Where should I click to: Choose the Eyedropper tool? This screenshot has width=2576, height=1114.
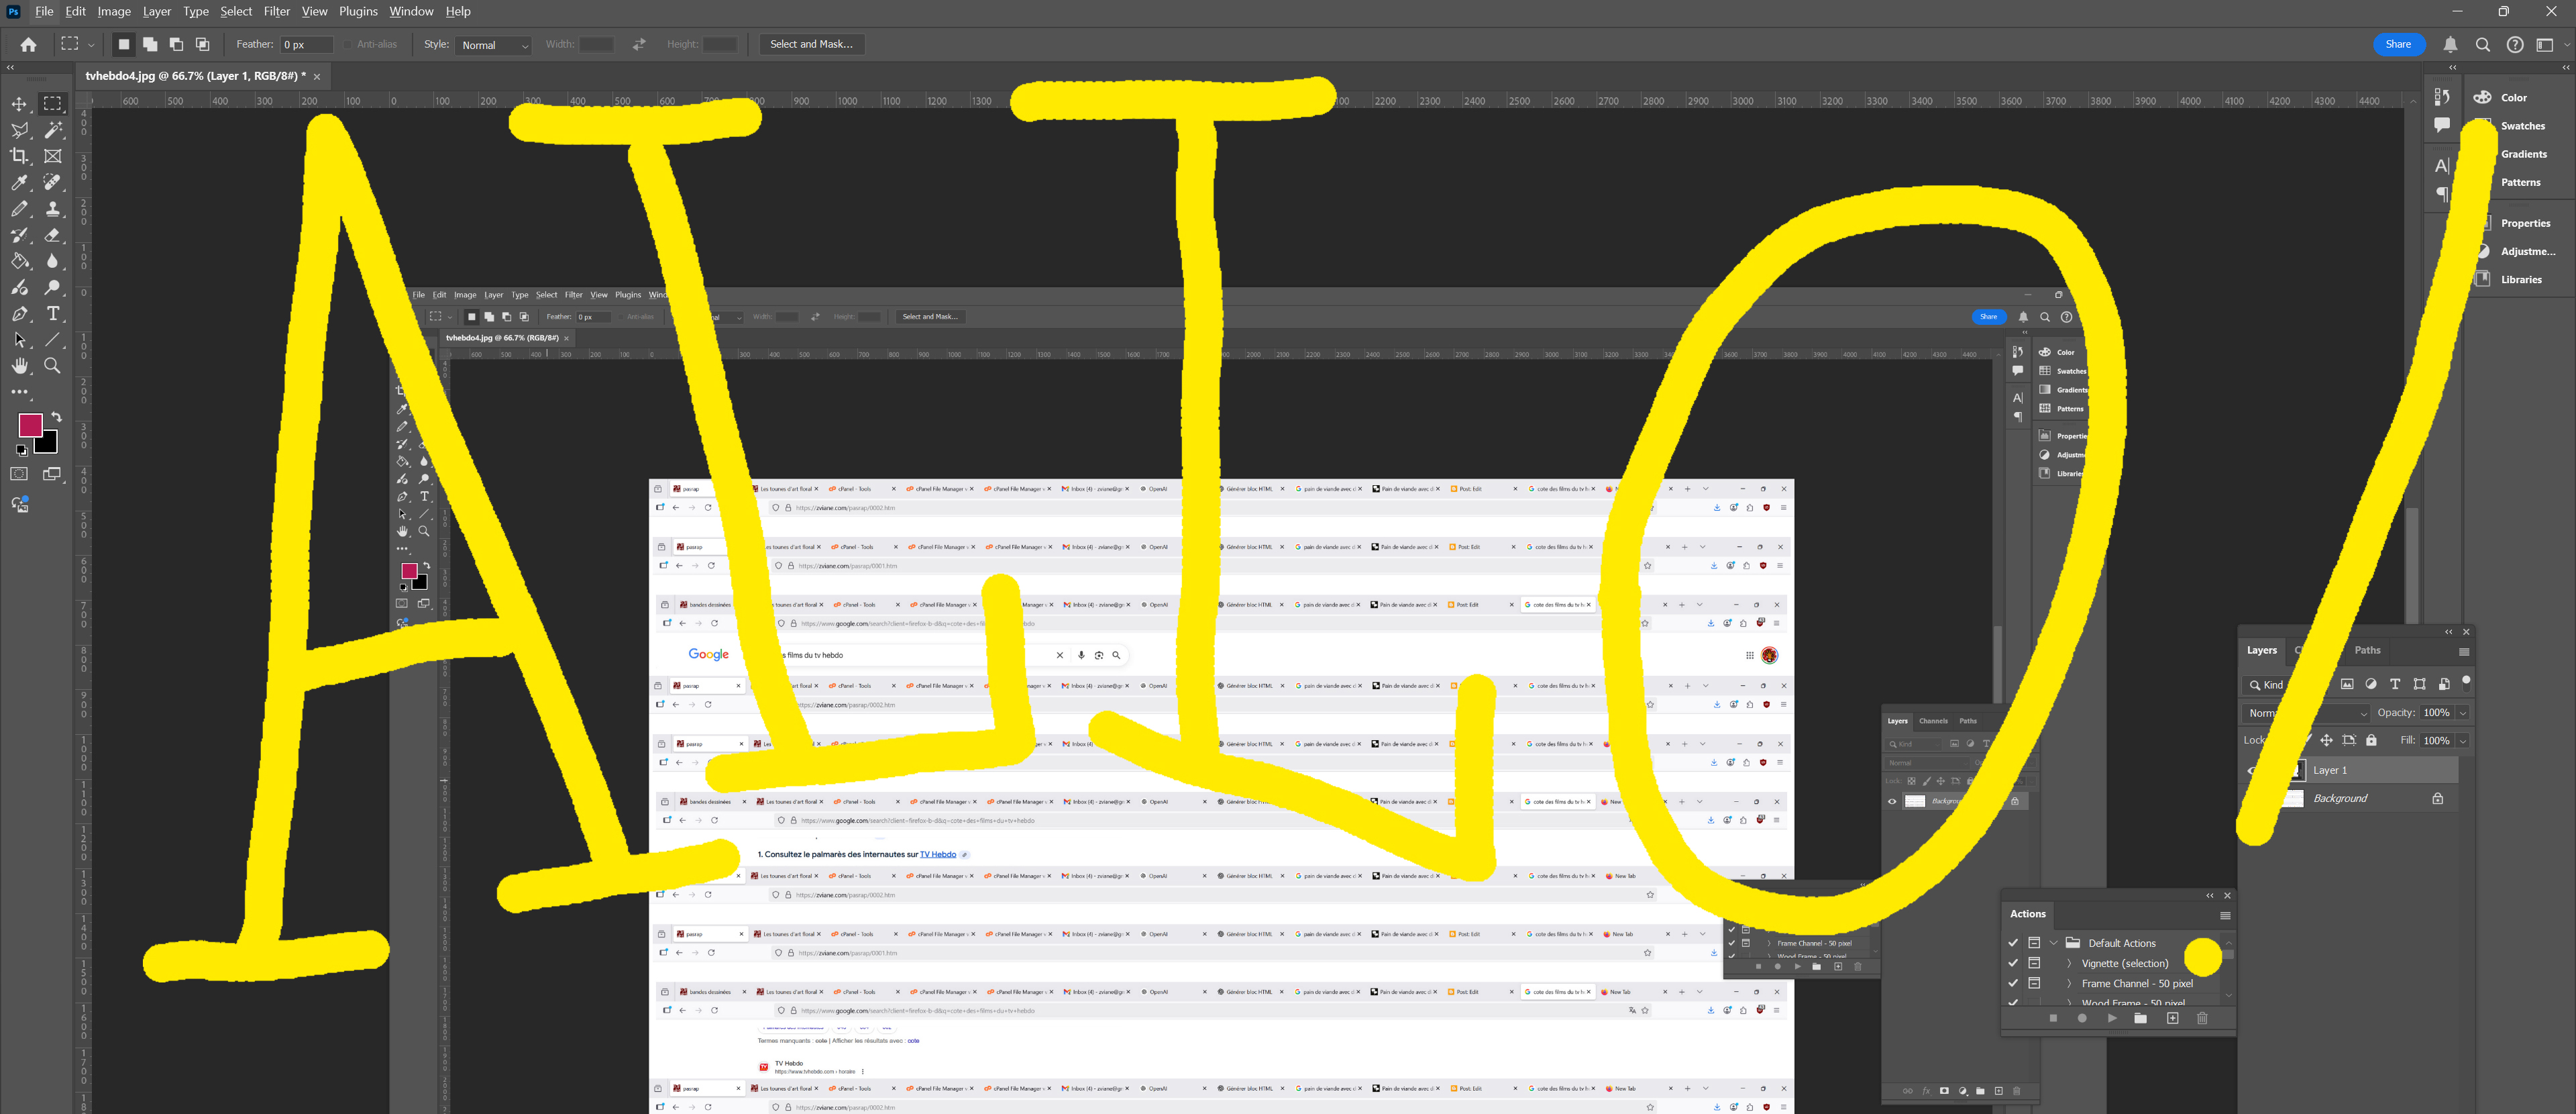coord(19,182)
